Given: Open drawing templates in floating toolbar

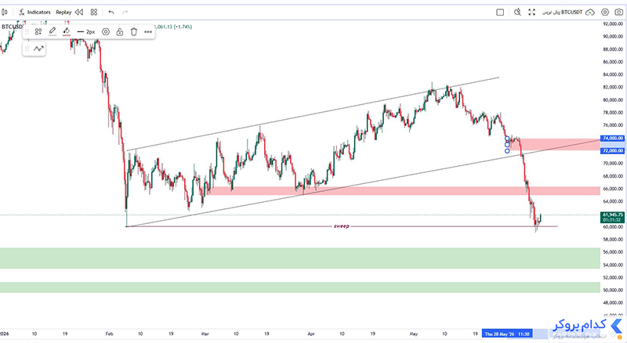Looking at the screenshot, I should pos(38,31).
